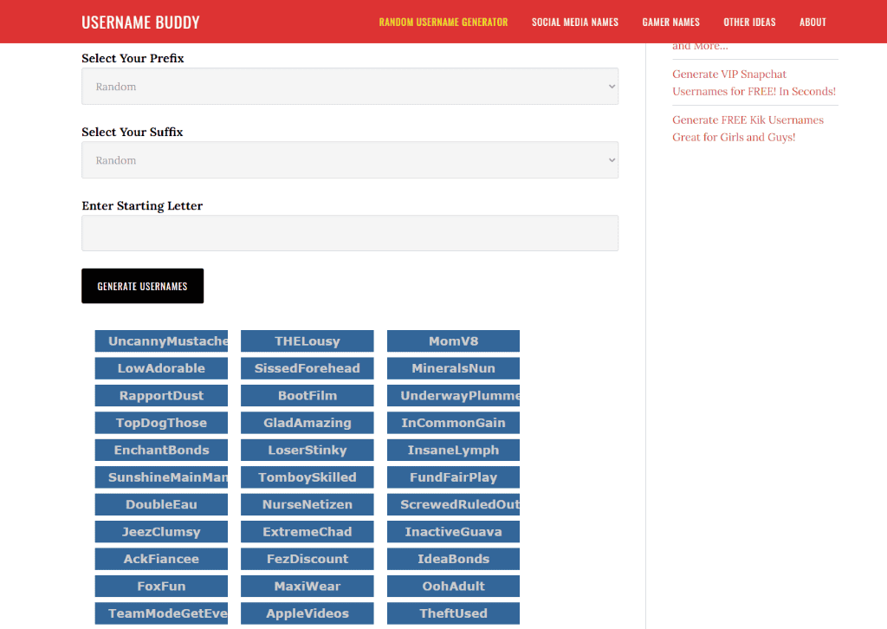Viewport: 887px width, 629px height.
Task: Select the AppleVideos username tile
Action: pyautogui.click(x=308, y=613)
